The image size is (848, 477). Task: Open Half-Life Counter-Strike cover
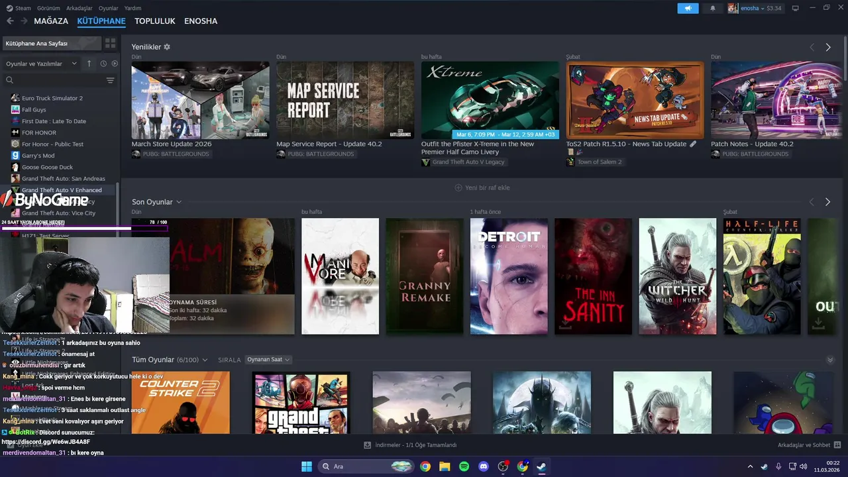pos(762,276)
